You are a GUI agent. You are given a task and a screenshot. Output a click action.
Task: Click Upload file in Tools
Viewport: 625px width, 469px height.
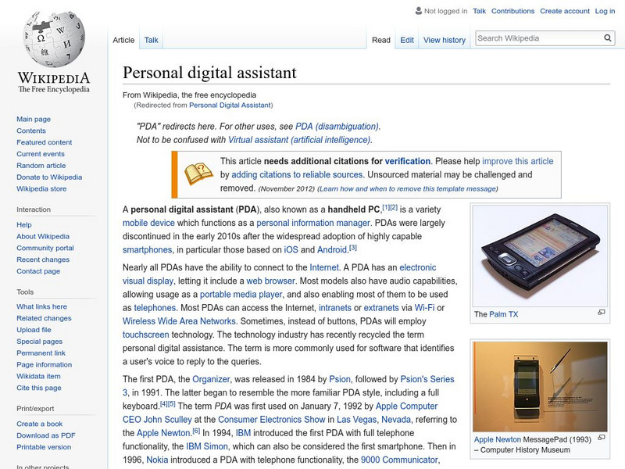click(x=34, y=329)
